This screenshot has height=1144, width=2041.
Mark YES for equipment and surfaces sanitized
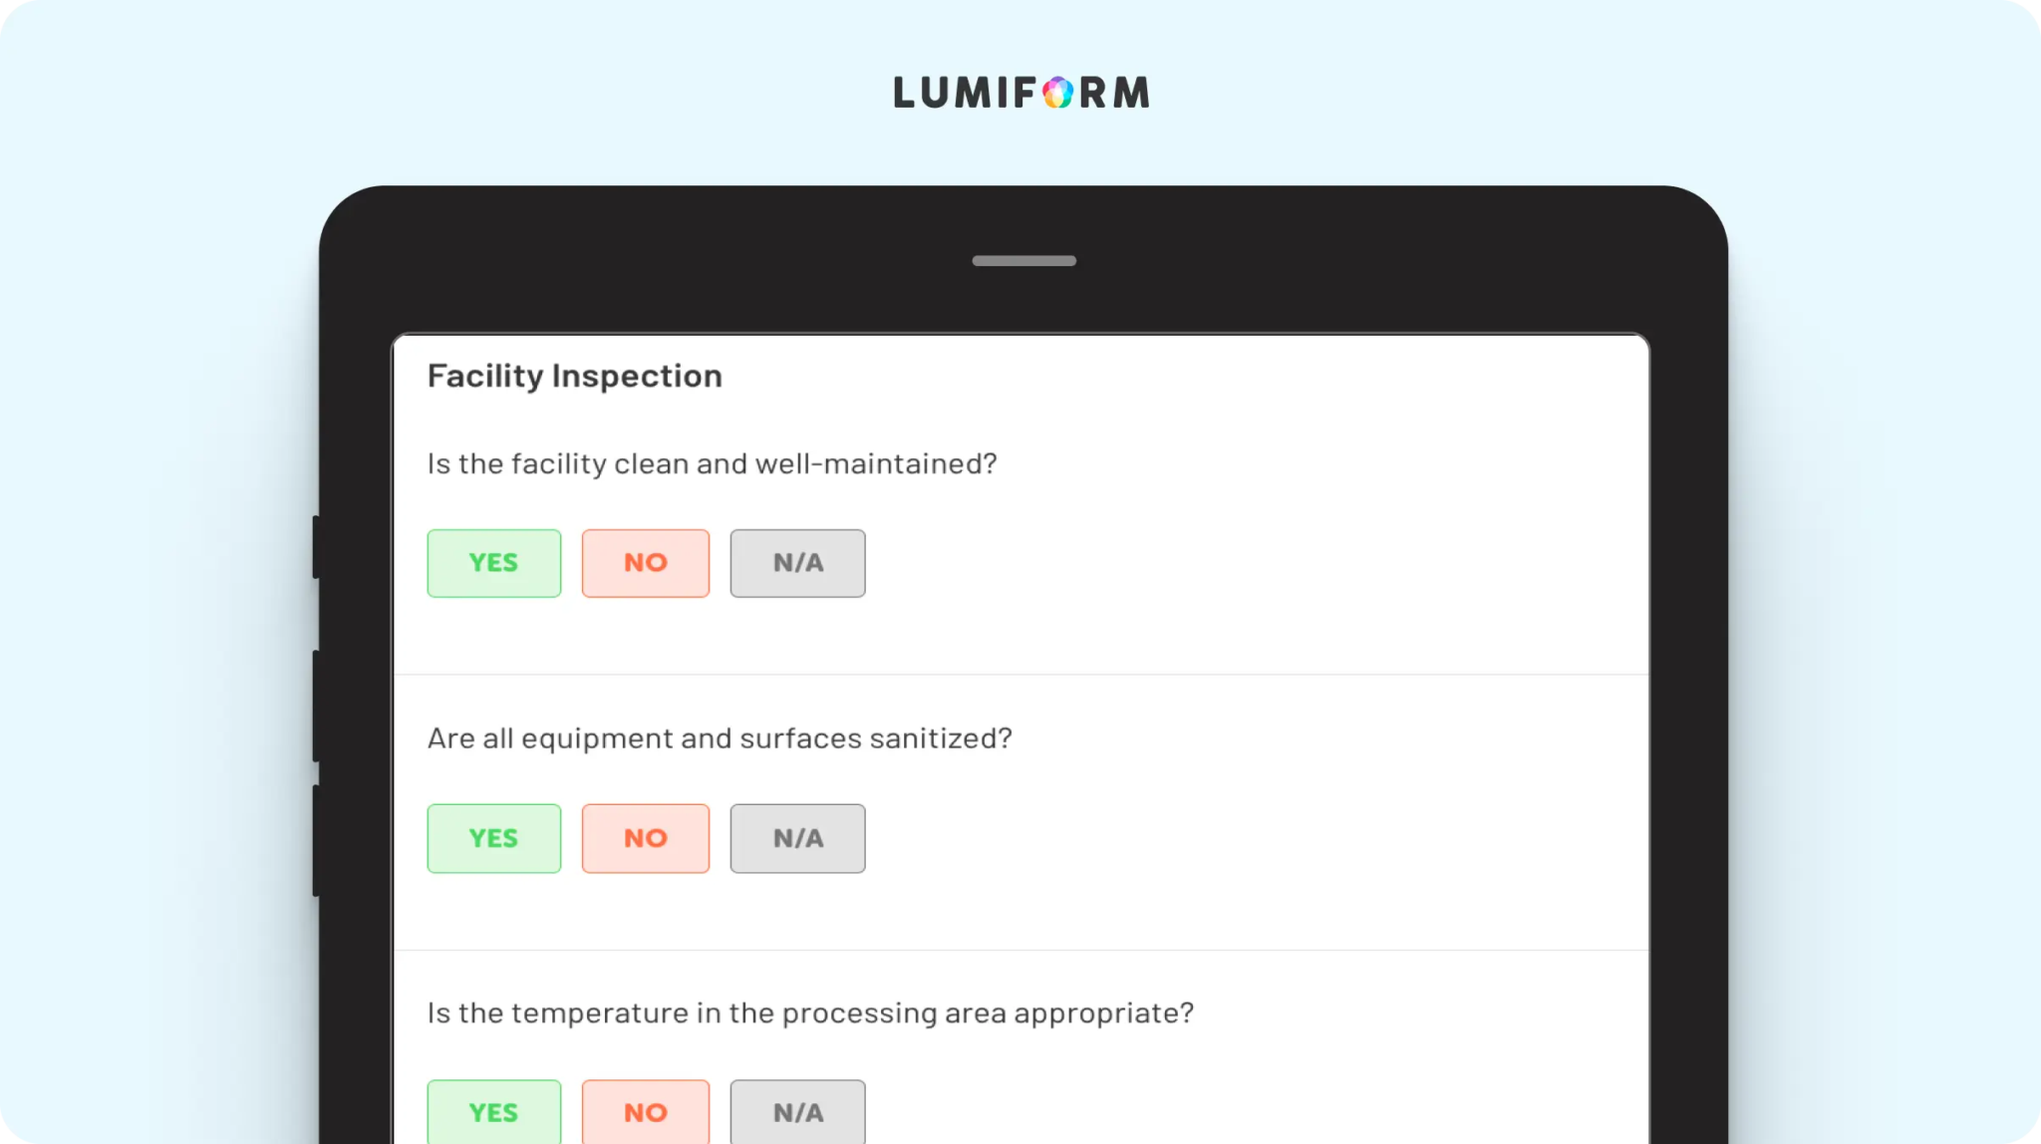[494, 838]
